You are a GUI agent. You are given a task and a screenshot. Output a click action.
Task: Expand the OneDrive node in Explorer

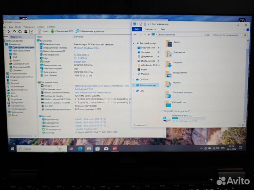pyautogui.click(x=134, y=80)
